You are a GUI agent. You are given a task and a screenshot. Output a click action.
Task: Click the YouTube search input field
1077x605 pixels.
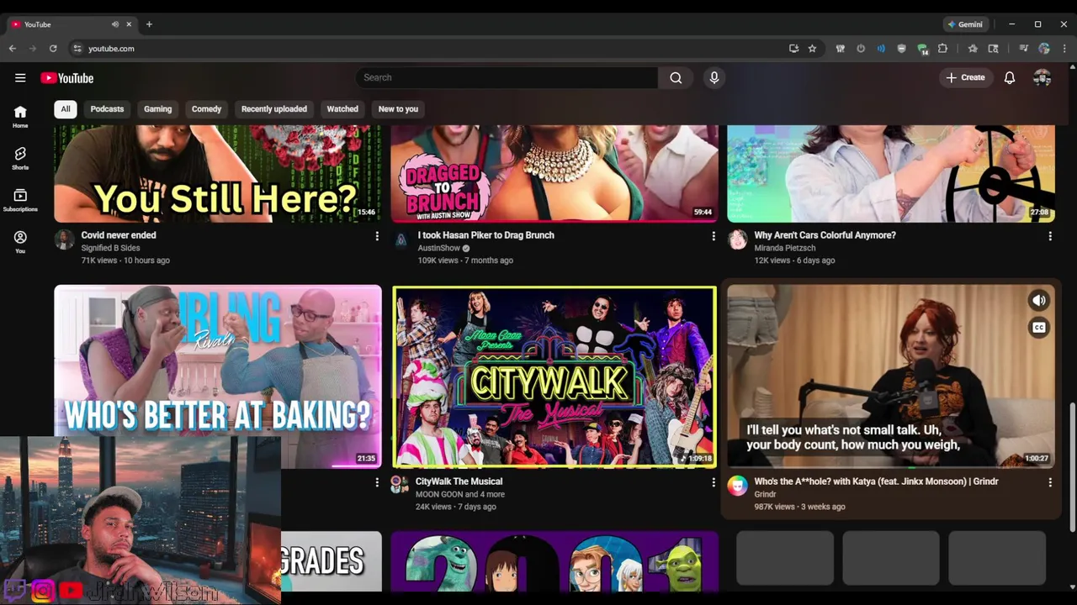507,77
